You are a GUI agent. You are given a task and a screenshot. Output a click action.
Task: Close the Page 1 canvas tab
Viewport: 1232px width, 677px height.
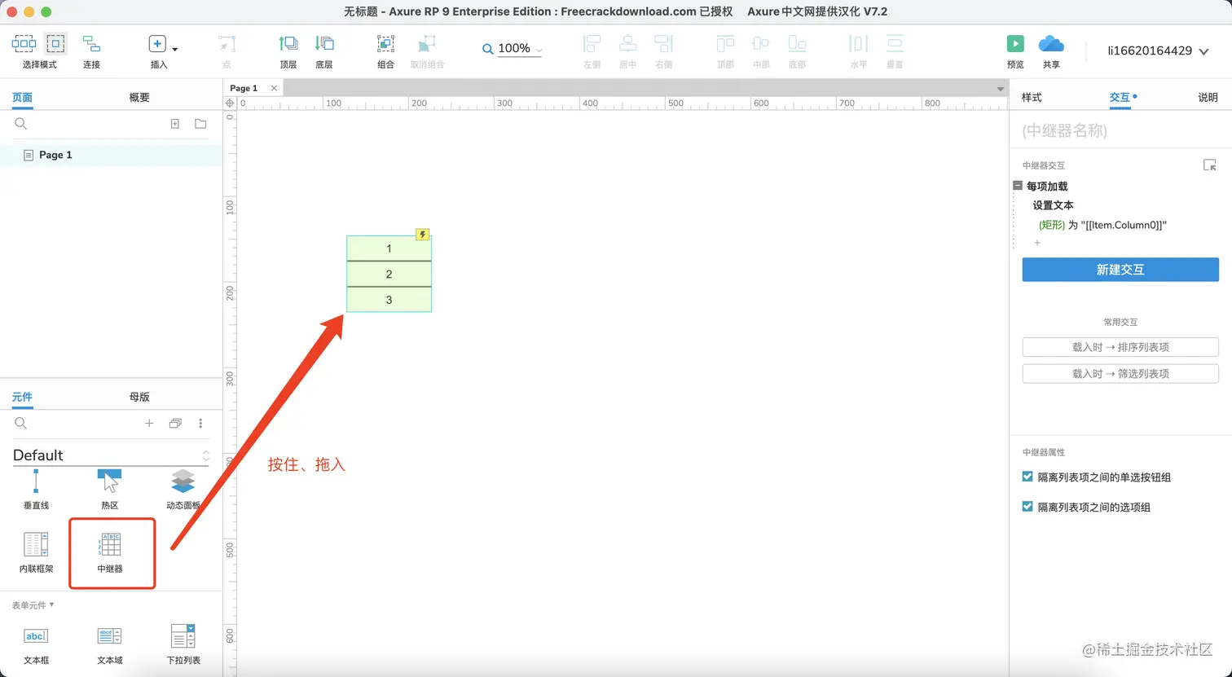[274, 88]
